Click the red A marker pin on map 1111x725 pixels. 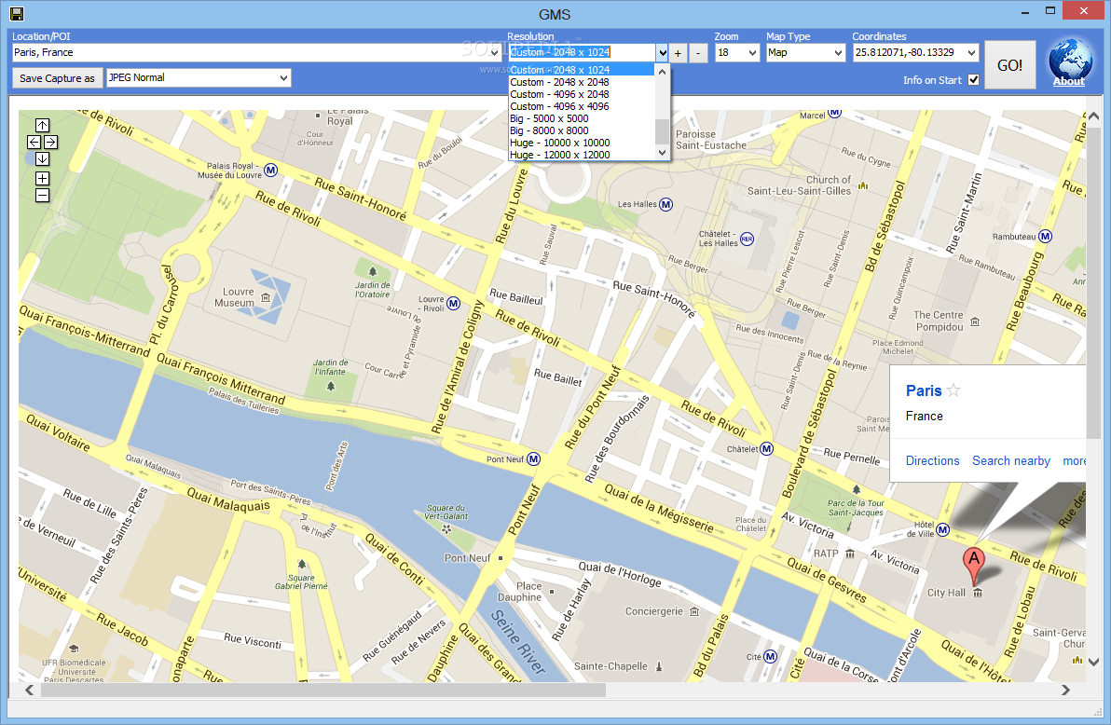(974, 567)
